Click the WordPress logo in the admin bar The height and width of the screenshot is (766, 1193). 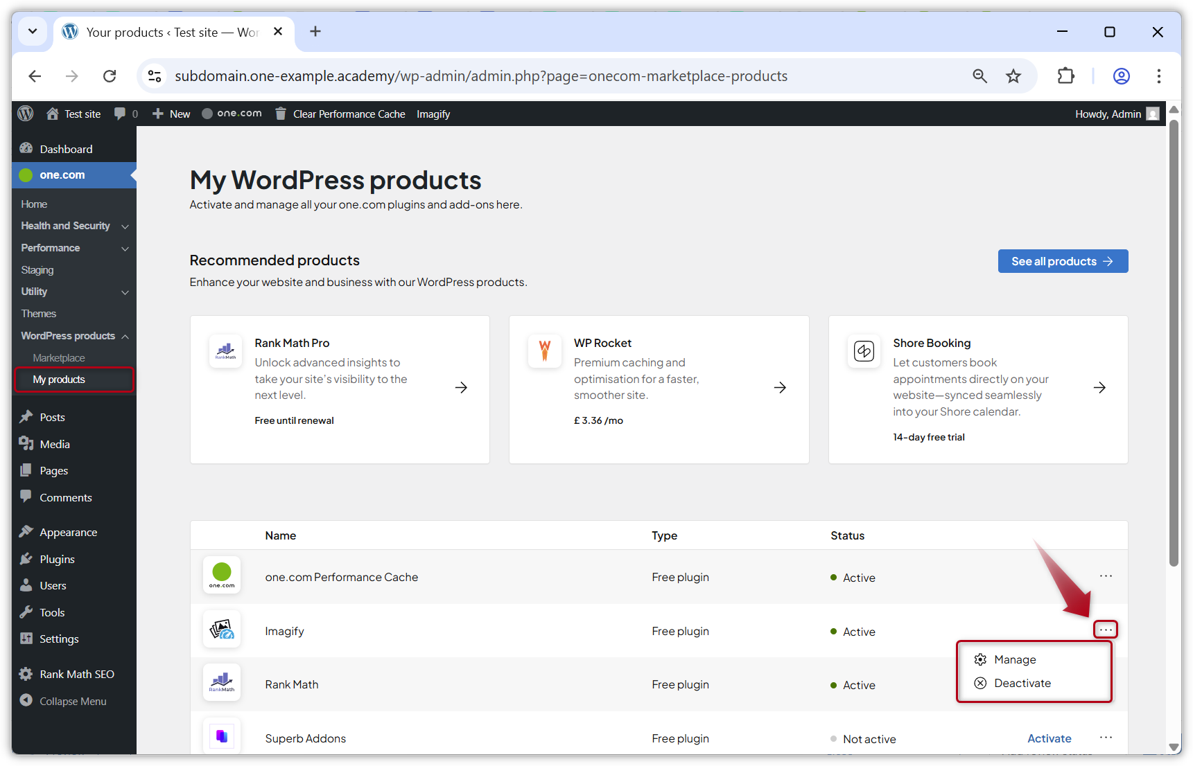click(x=25, y=113)
